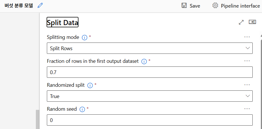Viewport: 262px width, 129px height.
Task: Open more options for Splitting mode
Action: (x=247, y=37)
